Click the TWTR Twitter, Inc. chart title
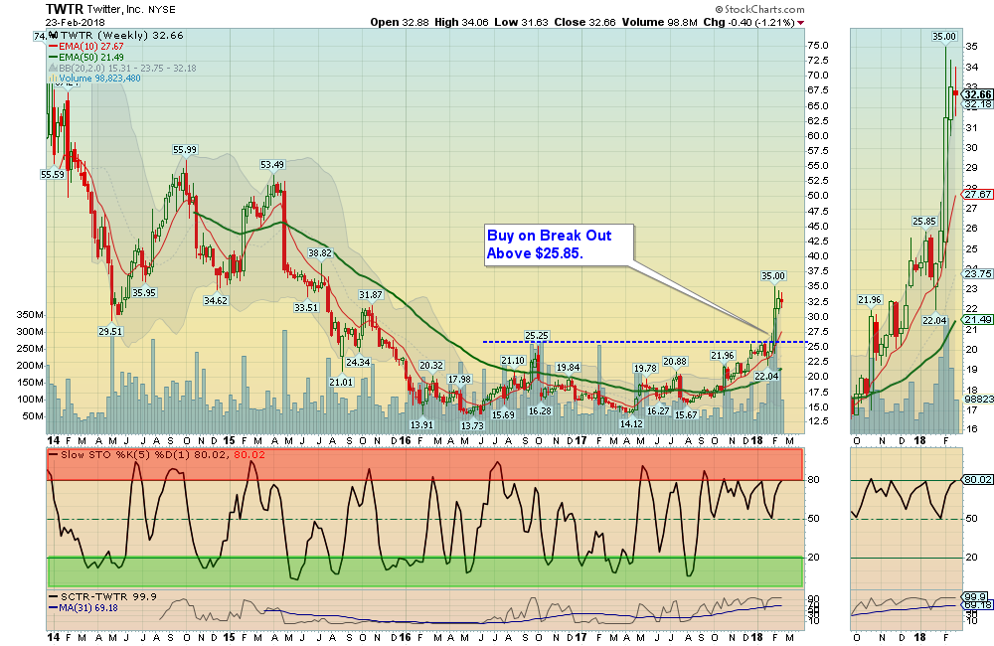The width and height of the screenshot is (994, 646). (110, 9)
